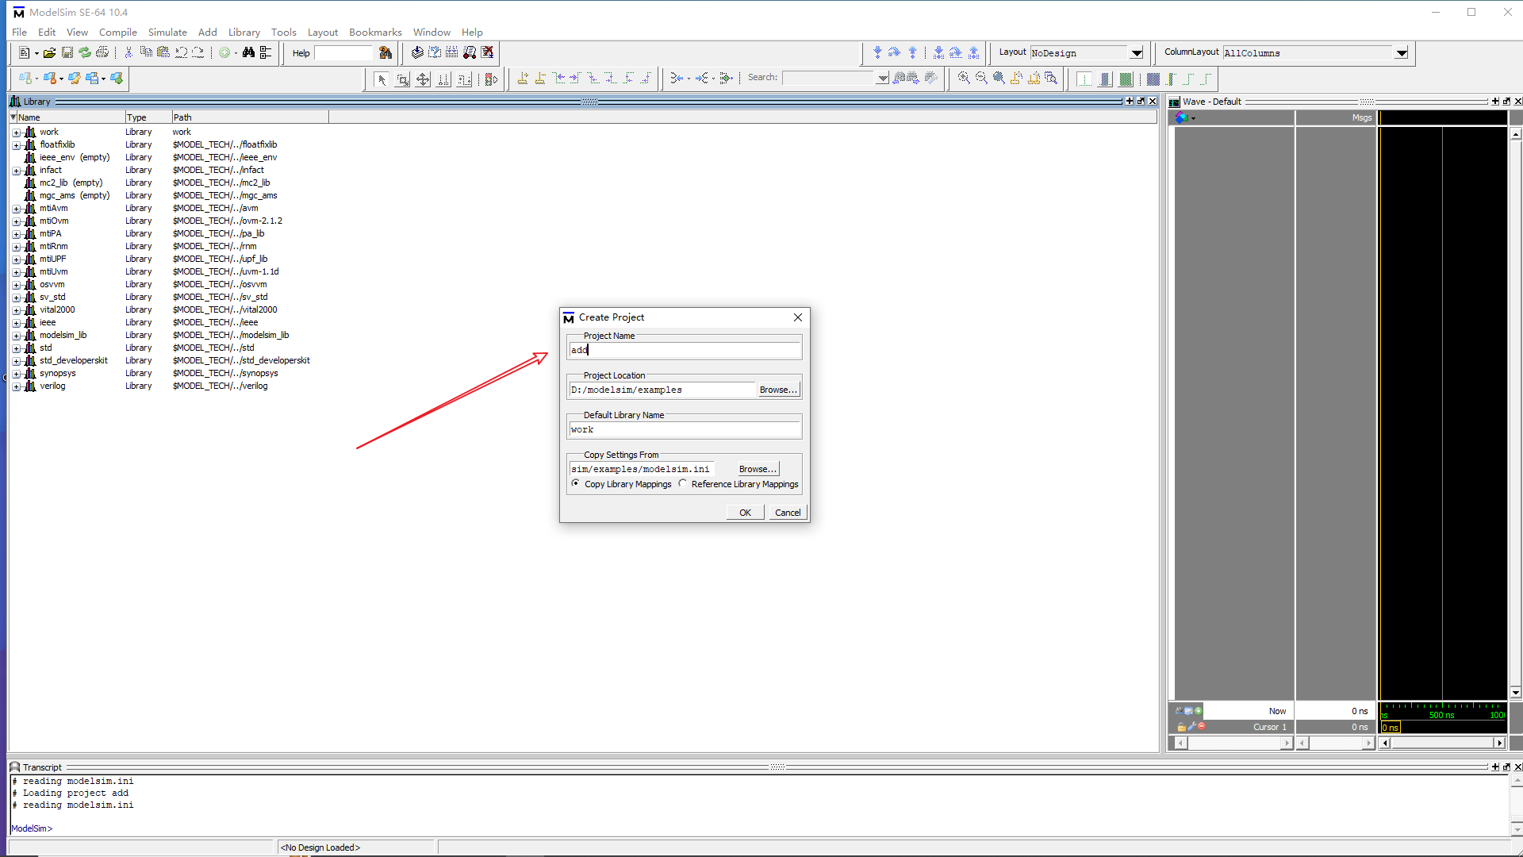Click the Undo icon

click(181, 53)
